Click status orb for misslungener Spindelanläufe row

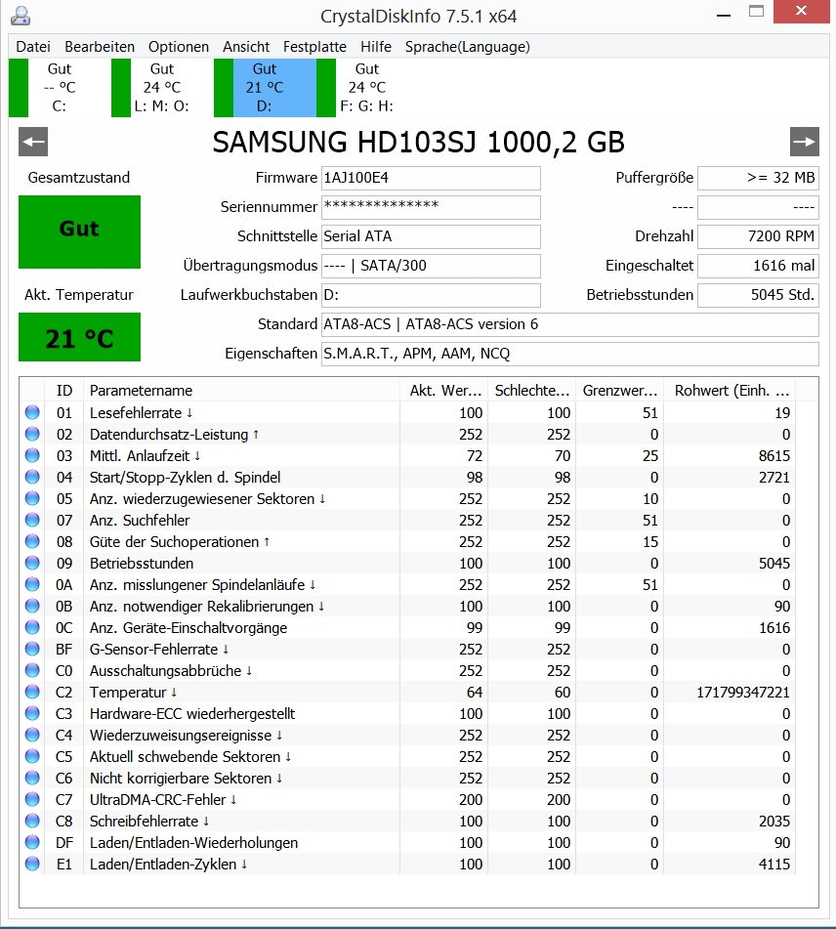coord(32,584)
